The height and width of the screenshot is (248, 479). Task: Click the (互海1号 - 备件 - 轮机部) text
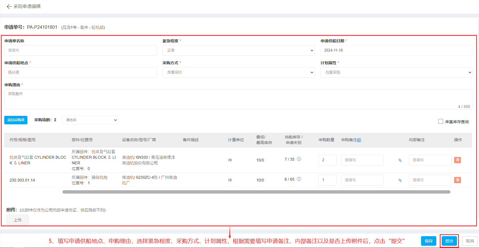83,27
